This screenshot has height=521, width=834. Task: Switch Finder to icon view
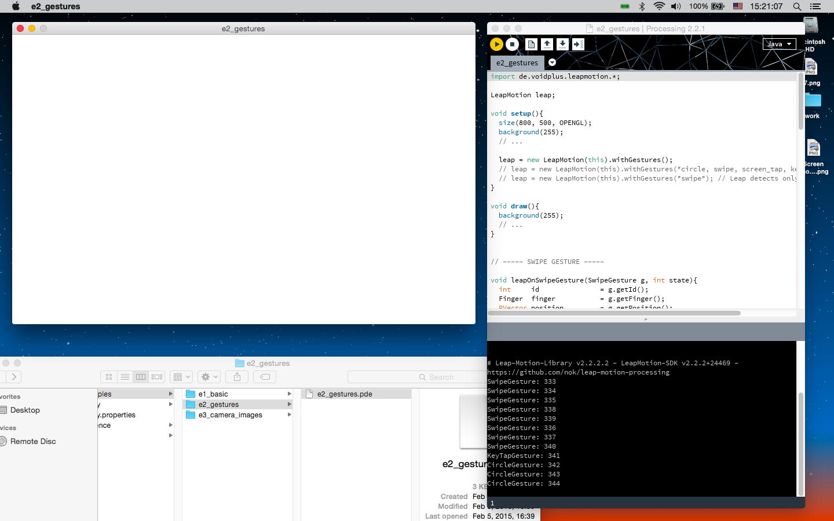109,377
